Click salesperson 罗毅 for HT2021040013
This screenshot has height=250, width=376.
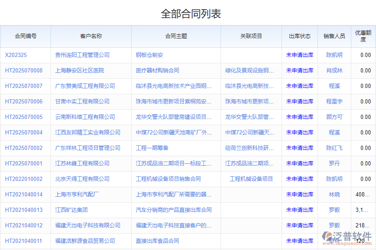coord(334,210)
